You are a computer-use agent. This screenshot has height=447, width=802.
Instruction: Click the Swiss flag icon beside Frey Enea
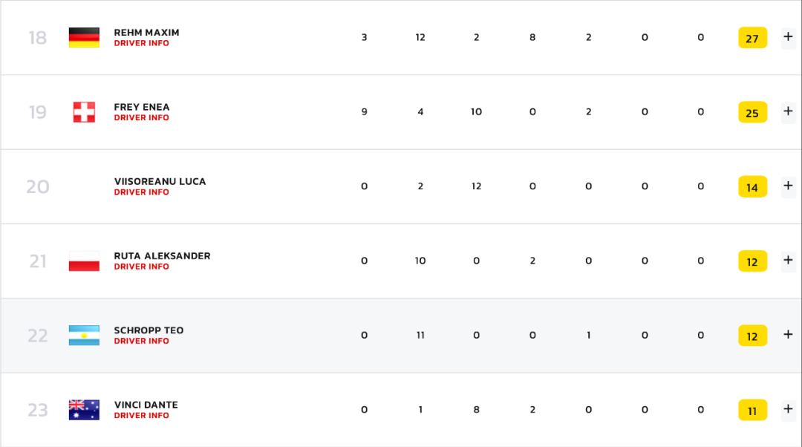coord(84,112)
